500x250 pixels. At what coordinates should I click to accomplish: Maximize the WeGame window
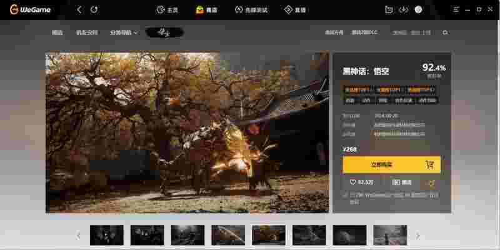click(479, 10)
